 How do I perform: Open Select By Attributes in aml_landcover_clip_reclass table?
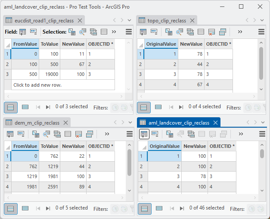[170, 134]
